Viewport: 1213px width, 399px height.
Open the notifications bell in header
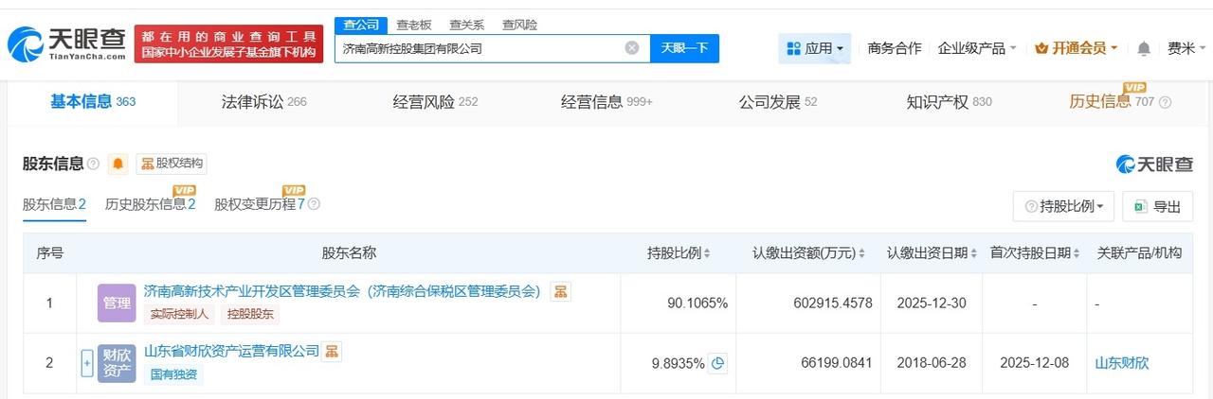pos(1144,48)
